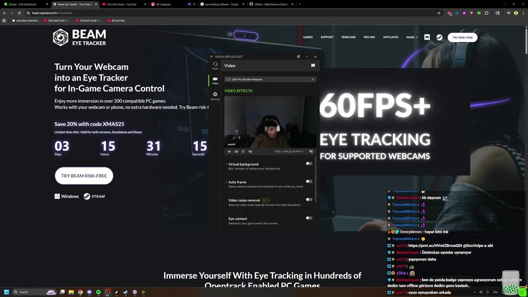Toggle Video noise removal on

click(x=309, y=200)
